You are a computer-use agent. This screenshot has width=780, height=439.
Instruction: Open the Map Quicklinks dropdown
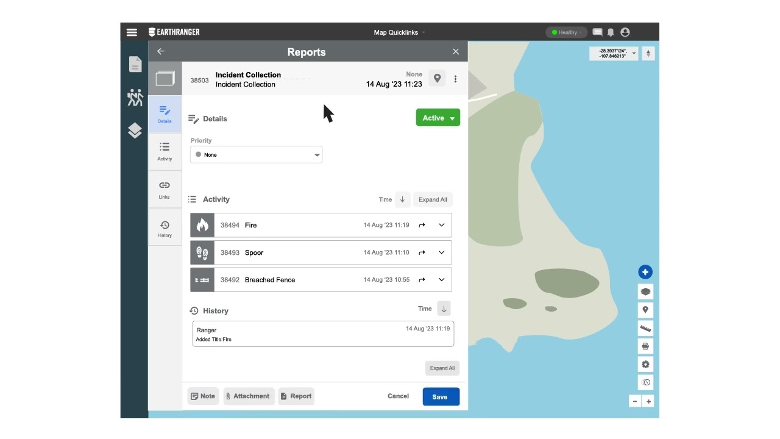pyautogui.click(x=399, y=32)
